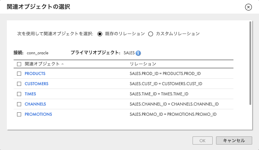Check the PRODUCTS row checkbox
The image size is (259, 150).
click(x=19, y=74)
